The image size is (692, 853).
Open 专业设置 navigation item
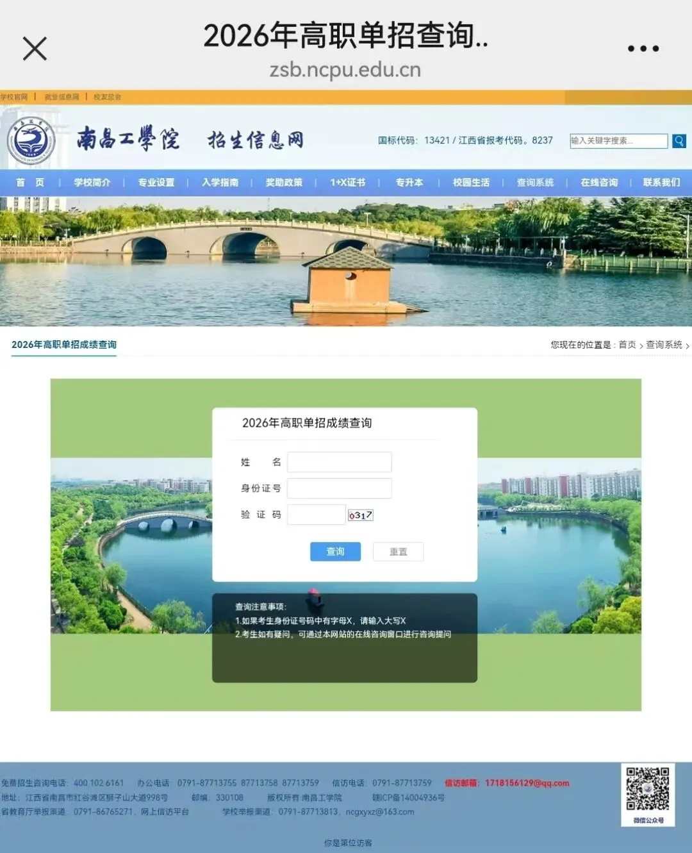click(x=156, y=183)
